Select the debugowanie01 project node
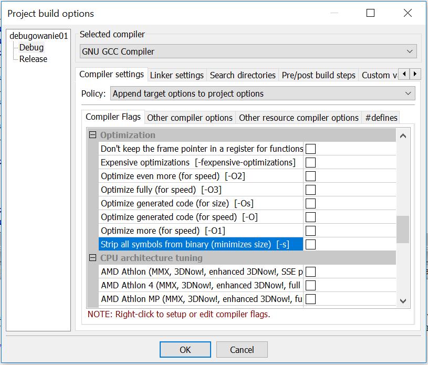Viewport: 428px width, 365px height. click(38, 36)
